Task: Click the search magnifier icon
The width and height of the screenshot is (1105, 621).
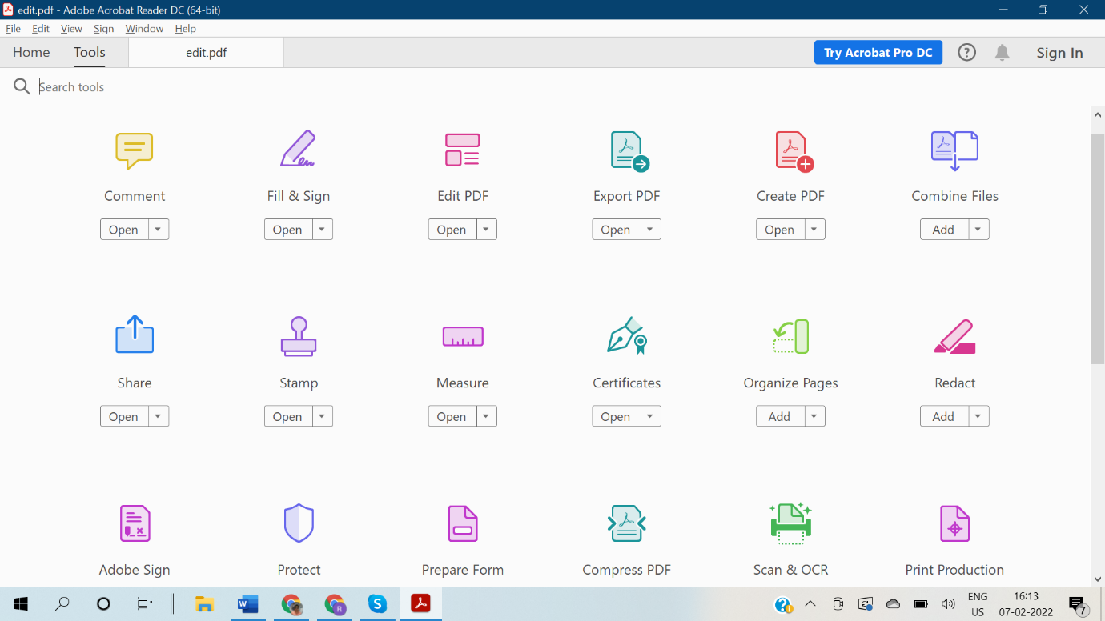Action: pos(22,86)
